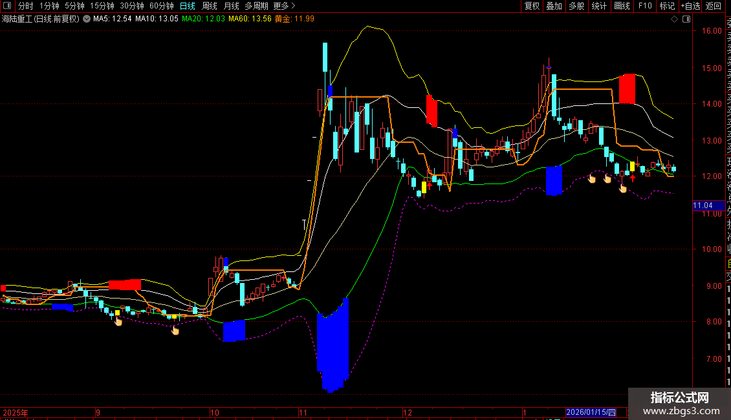The image size is (731, 420).
Task: Select the 15分钟 period tab
Action: pos(102,6)
